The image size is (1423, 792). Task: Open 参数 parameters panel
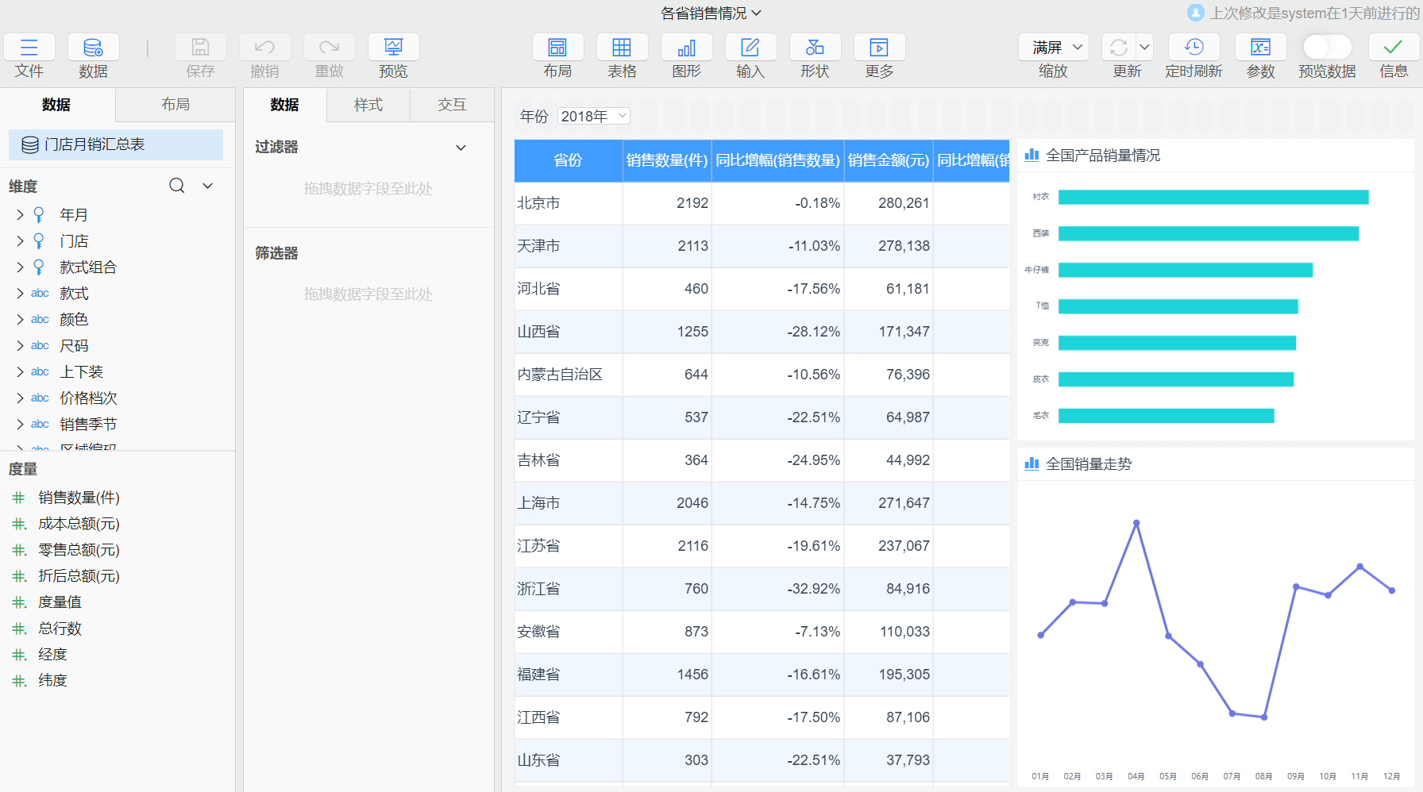click(1259, 47)
